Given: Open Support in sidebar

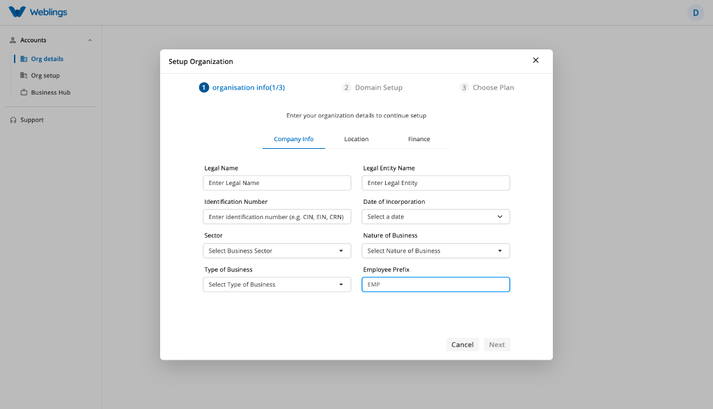Looking at the screenshot, I should [x=32, y=120].
